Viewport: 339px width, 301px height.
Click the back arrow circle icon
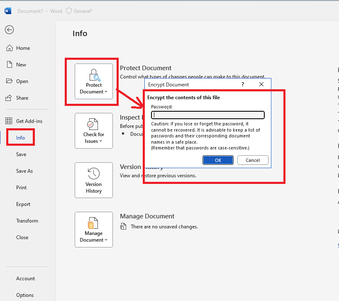point(9,29)
